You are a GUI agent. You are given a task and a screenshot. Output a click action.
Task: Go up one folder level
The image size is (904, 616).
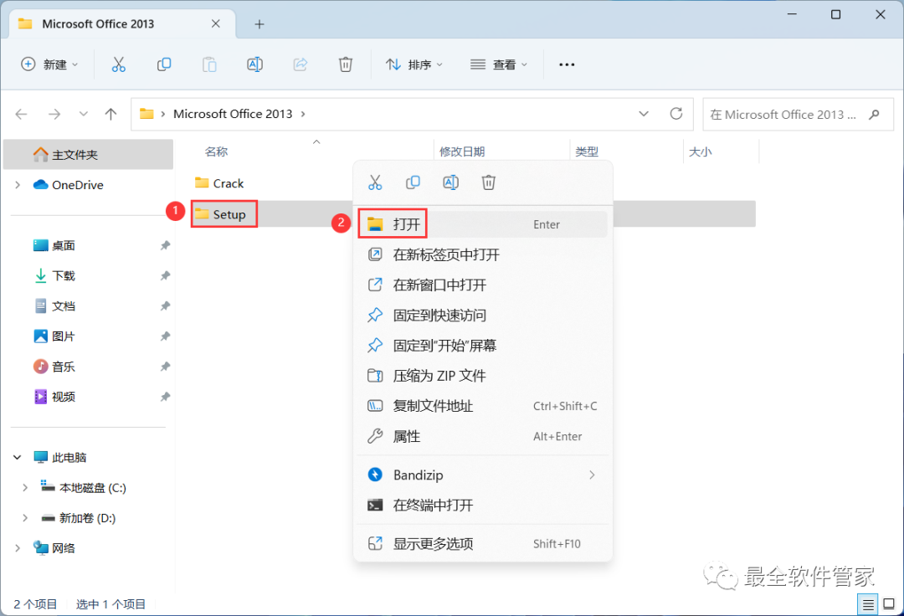point(110,114)
